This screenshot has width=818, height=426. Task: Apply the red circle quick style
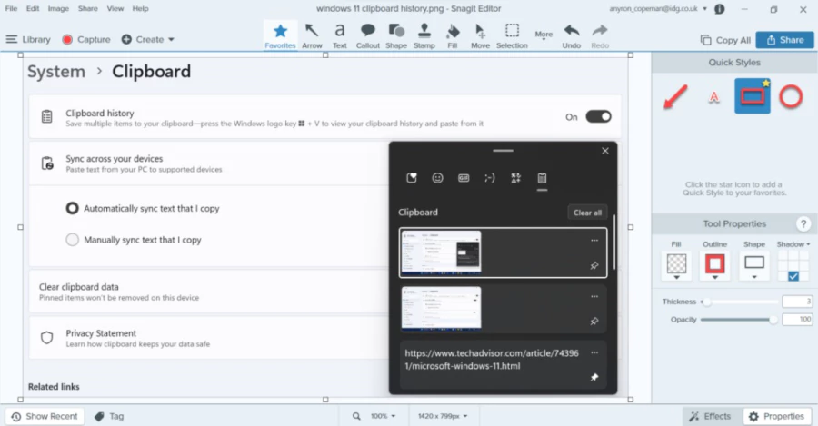coord(791,97)
